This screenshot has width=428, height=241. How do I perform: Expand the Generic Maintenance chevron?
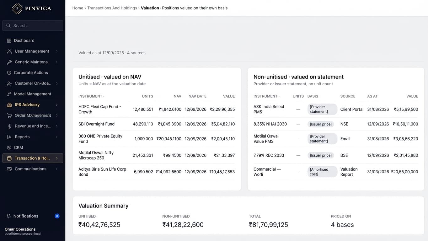57,62
